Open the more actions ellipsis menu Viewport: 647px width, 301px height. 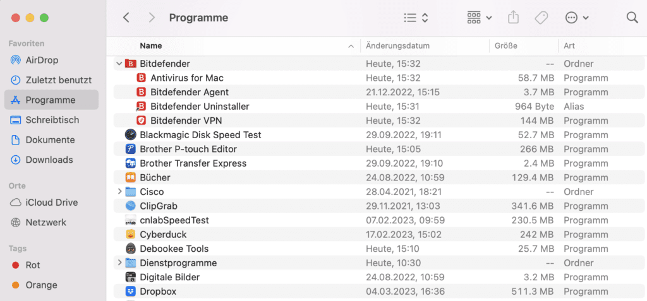click(576, 18)
